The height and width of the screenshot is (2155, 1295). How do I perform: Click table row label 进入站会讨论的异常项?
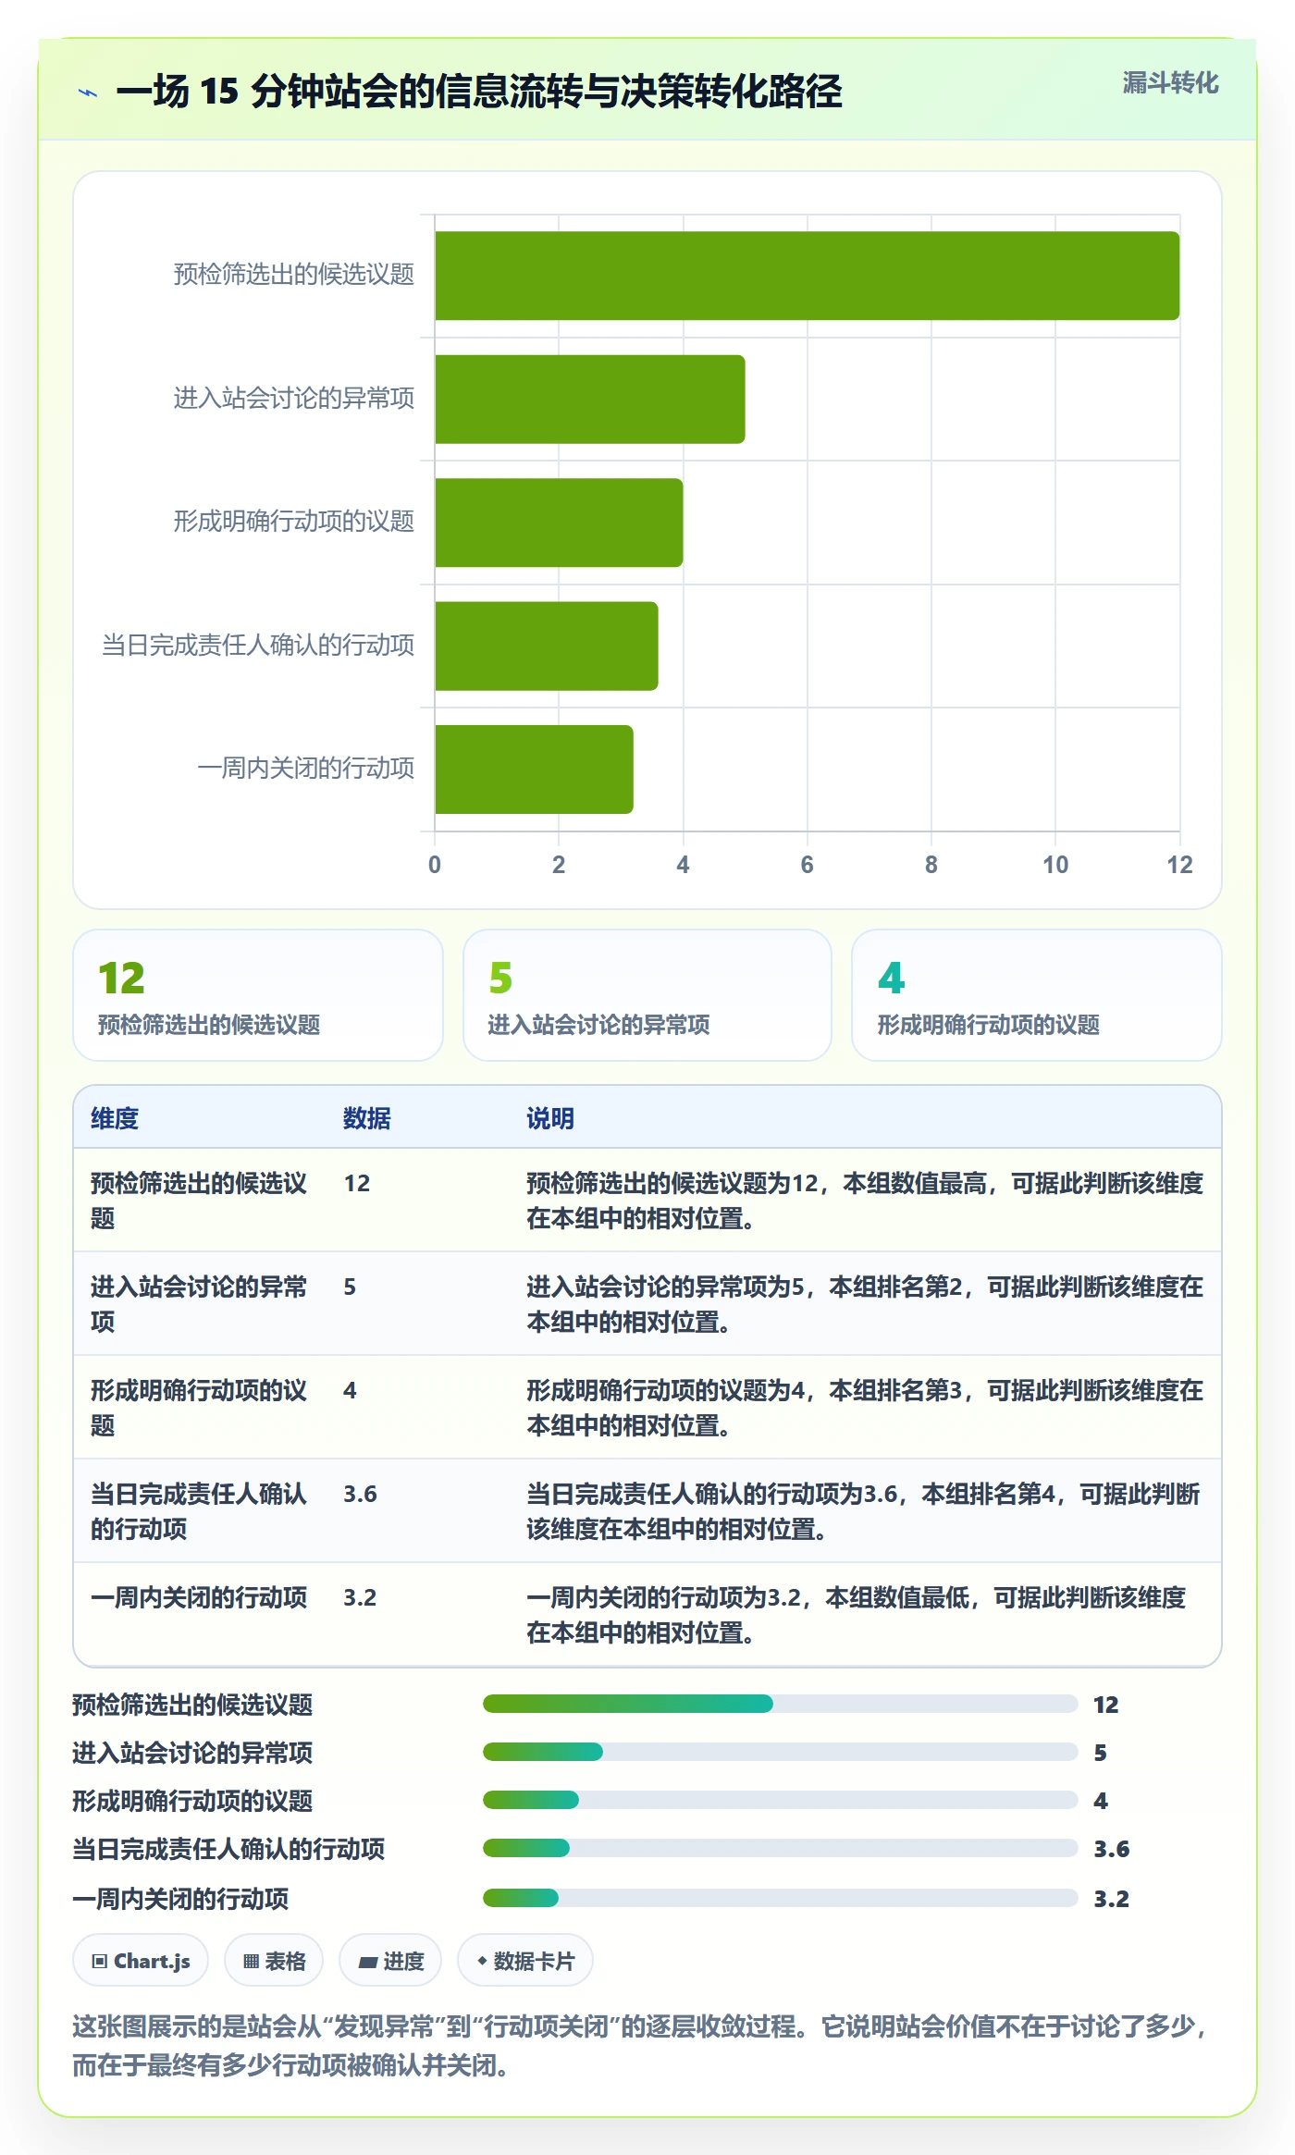click(x=199, y=1304)
